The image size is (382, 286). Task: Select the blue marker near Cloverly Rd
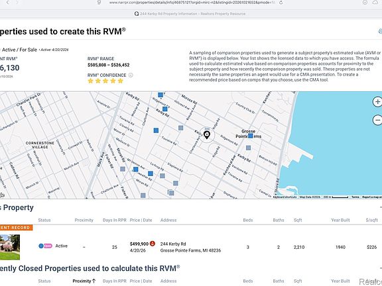(156, 130)
